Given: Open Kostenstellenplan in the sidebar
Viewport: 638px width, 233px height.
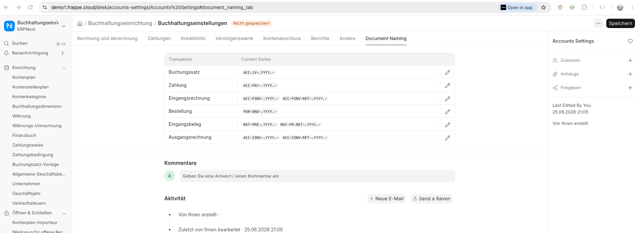Looking at the screenshot, I should pyautogui.click(x=30, y=87).
